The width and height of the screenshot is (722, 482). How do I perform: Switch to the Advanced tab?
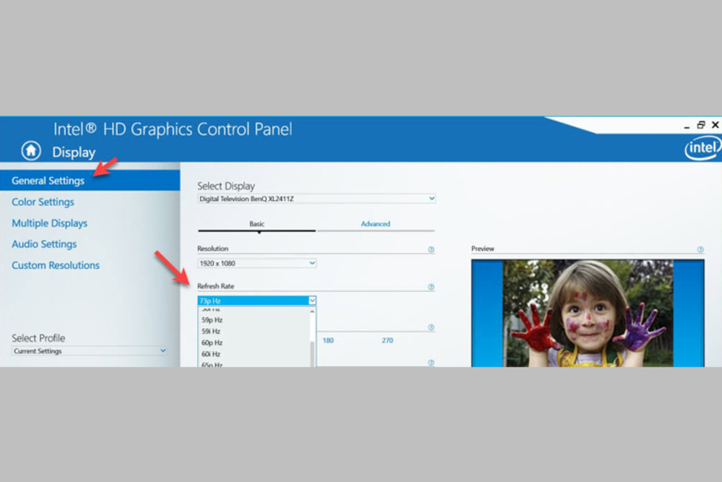click(x=375, y=224)
